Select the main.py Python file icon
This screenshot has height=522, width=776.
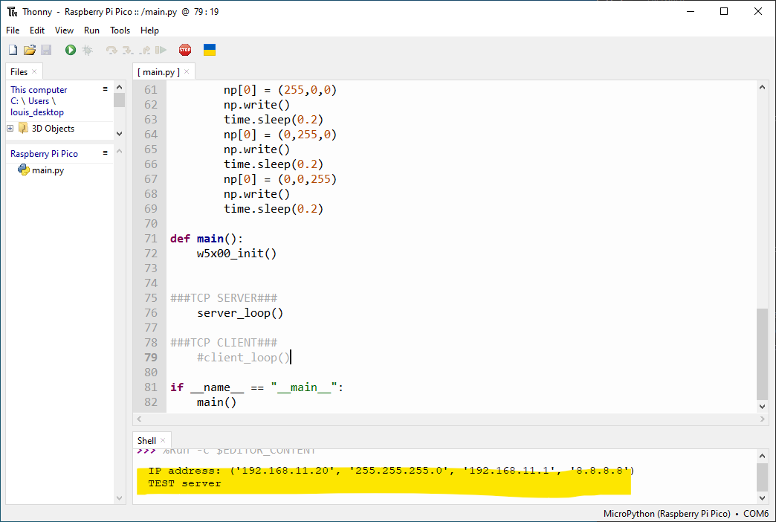click(x=23, y=170)
